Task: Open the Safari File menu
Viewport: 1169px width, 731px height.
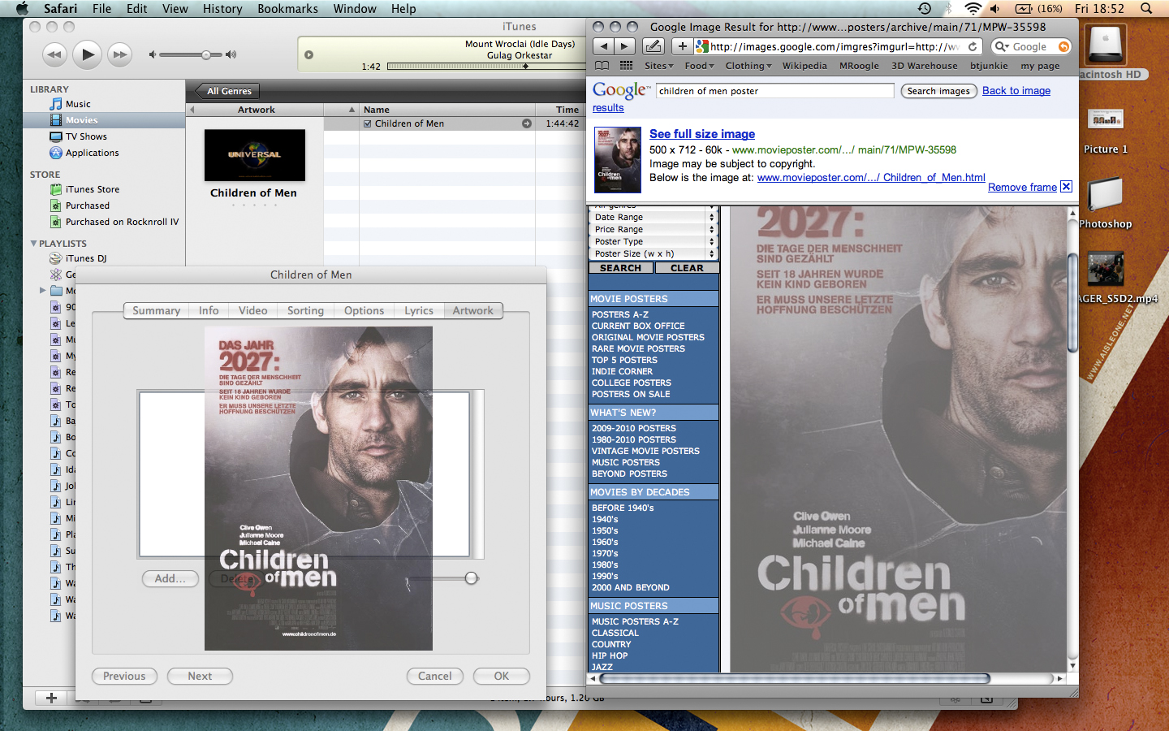Action: 101,8
